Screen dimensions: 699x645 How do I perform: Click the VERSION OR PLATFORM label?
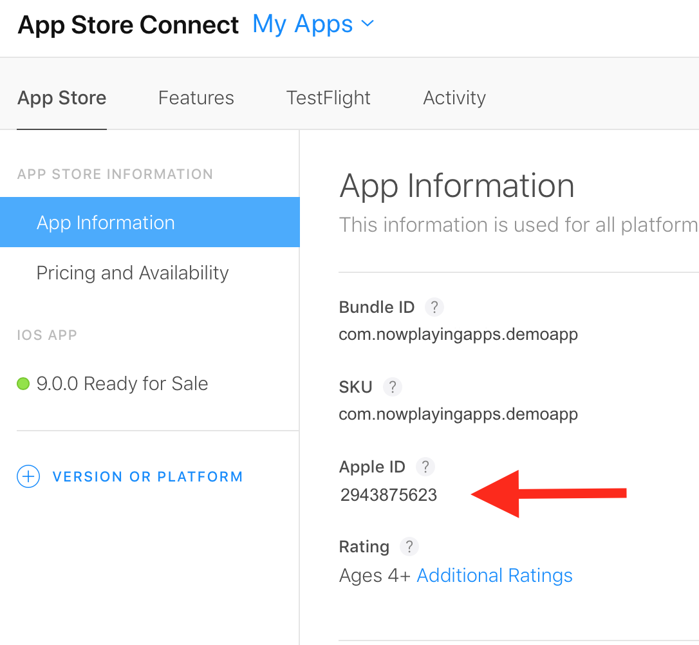pos(147,477)
